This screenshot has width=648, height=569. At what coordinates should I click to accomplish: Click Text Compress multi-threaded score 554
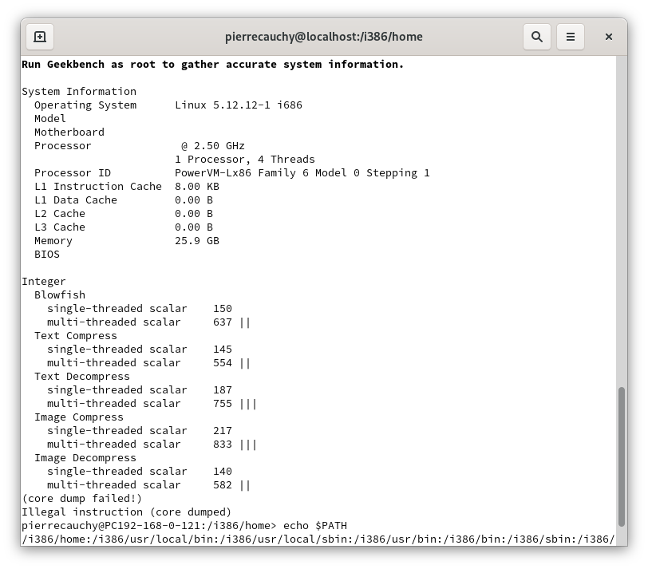223,363
